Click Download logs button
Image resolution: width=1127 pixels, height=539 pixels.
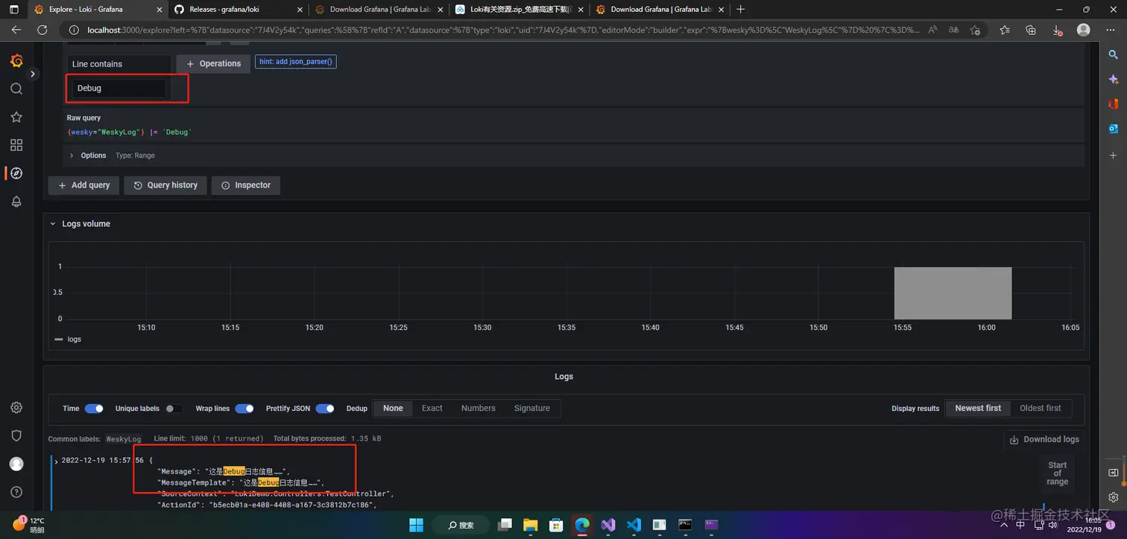coord(1044,440)
